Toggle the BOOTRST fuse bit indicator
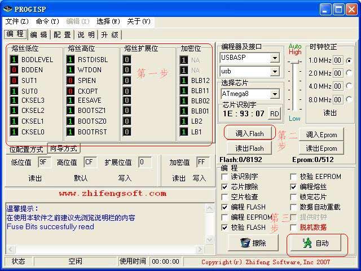361x271 pixels. click(x=71, y=132)
